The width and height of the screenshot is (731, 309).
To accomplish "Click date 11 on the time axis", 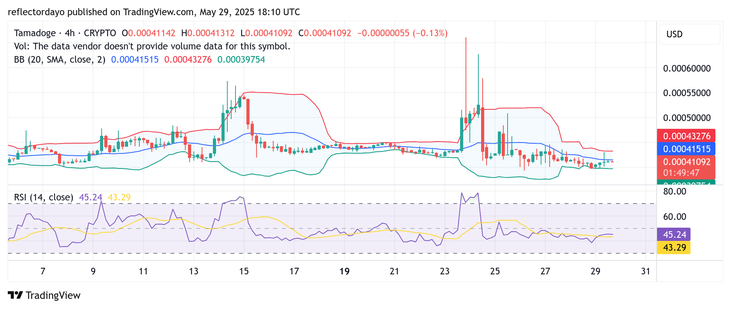I will (x=143, y=271).
